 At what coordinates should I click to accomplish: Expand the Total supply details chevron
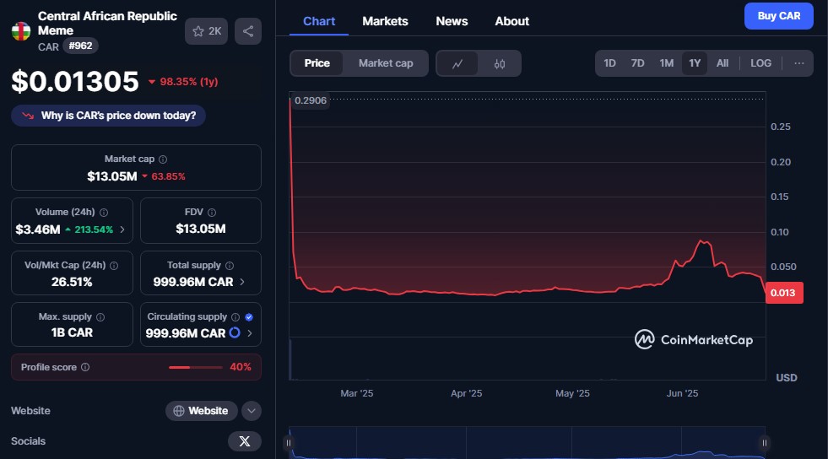[x=242, y=283]
